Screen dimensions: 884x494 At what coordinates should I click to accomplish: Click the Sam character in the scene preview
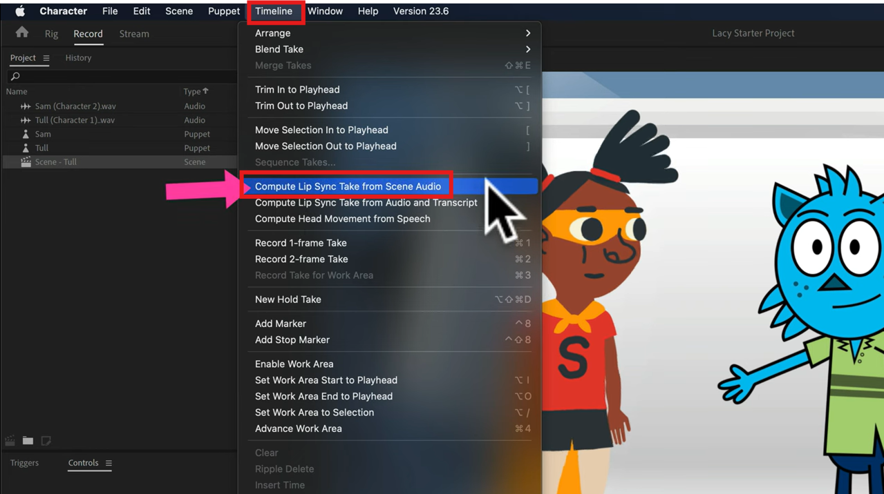pyautogui.click(x=587, y=304)
